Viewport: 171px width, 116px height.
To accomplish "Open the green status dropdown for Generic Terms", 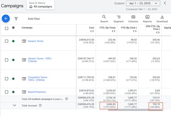I will (x=13, y=41).
